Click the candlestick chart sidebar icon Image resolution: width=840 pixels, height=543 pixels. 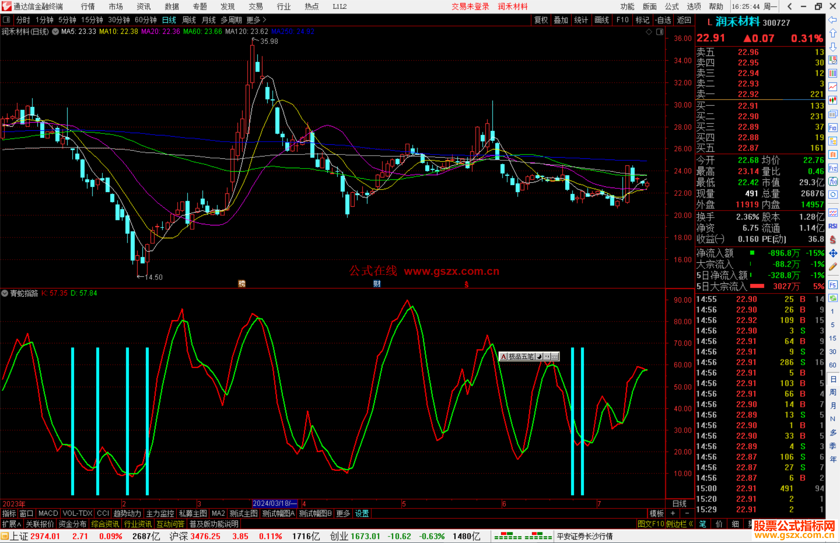[x=833, y=100]
